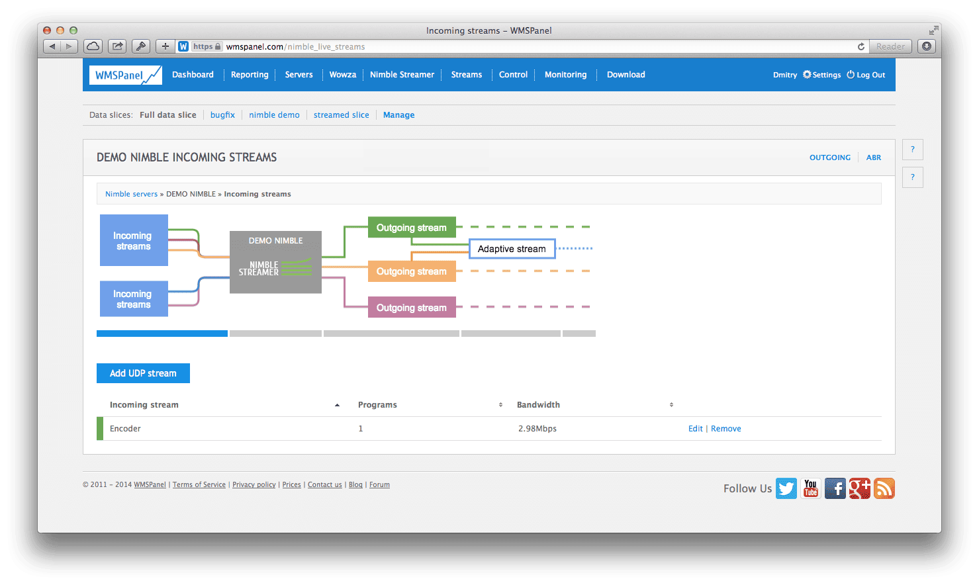Click the share icon in browser toolbar
This screenshot has height=585, width=979.
pyautogui.click(x=117, y=46)
